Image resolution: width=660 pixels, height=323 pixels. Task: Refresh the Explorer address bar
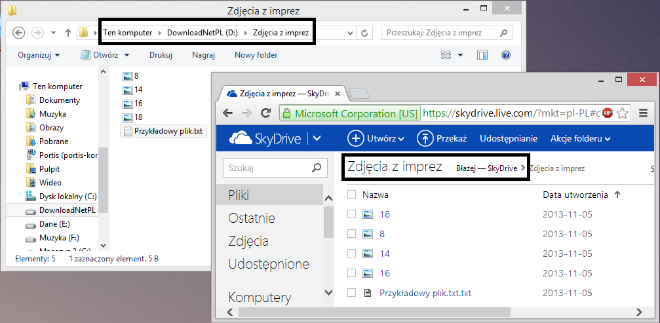[x=365, y=33]
